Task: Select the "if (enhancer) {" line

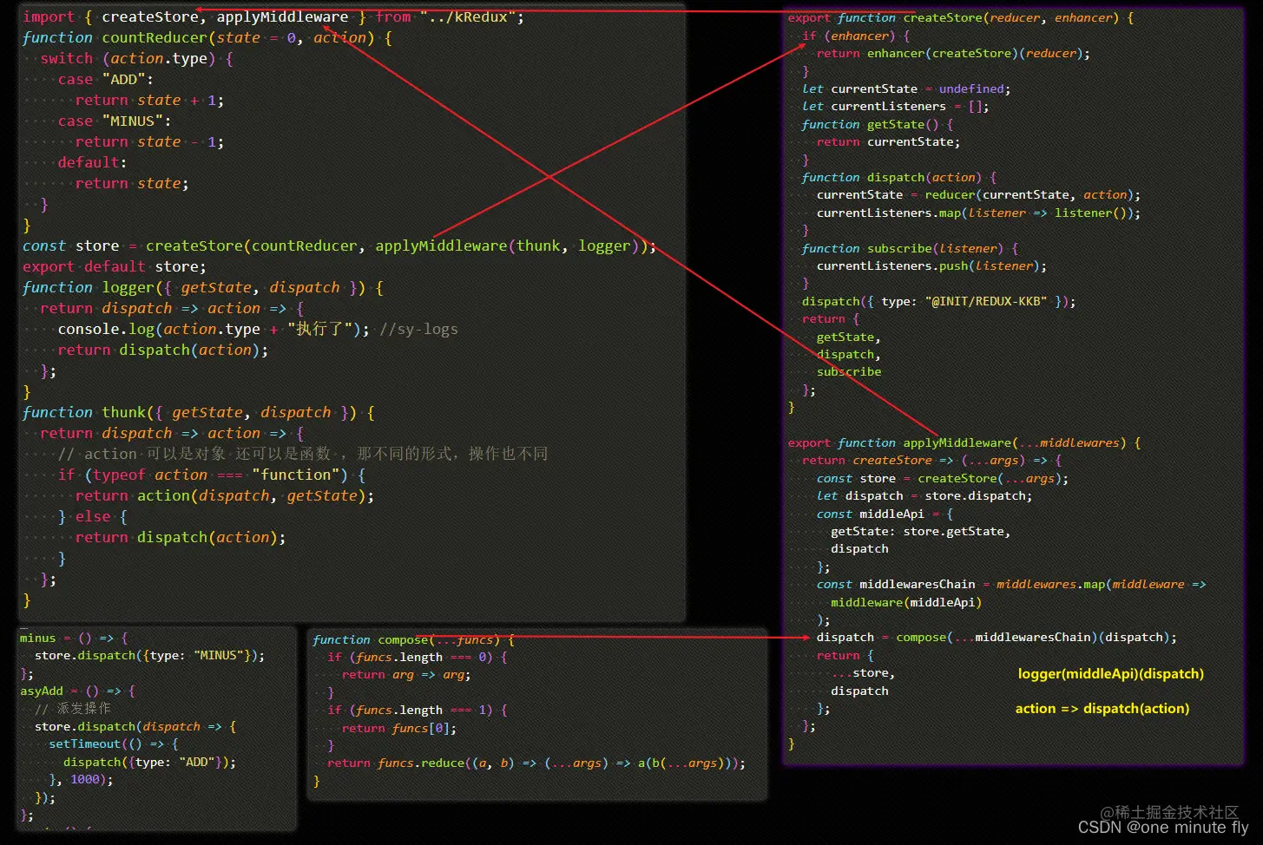Action: (856, 36)
